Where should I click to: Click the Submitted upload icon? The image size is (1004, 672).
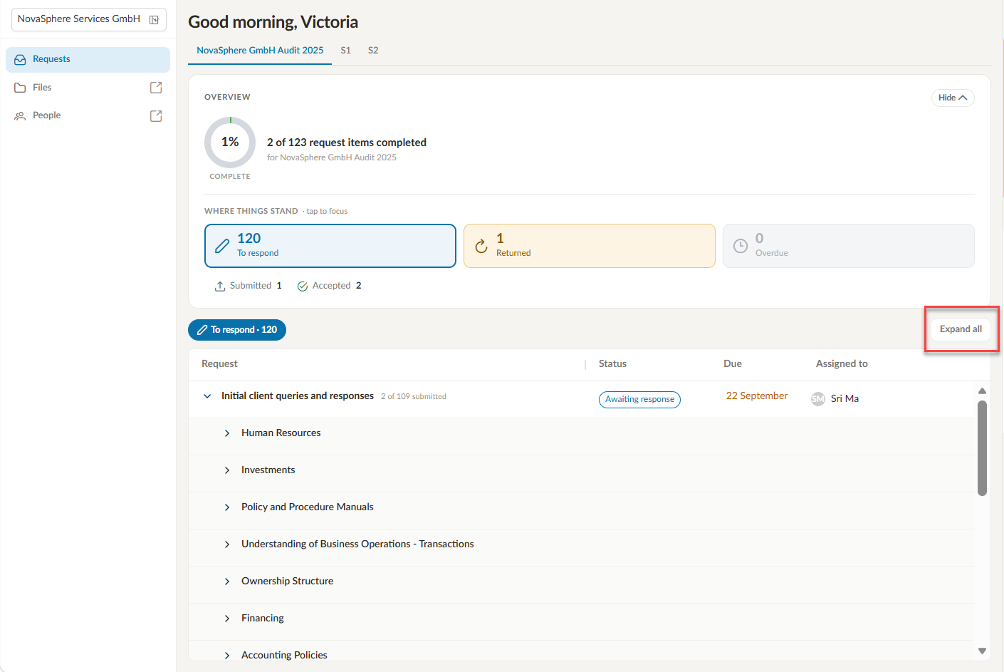tap(220, 286)
